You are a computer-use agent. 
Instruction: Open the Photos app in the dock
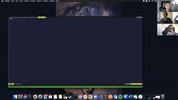[35, 97]
